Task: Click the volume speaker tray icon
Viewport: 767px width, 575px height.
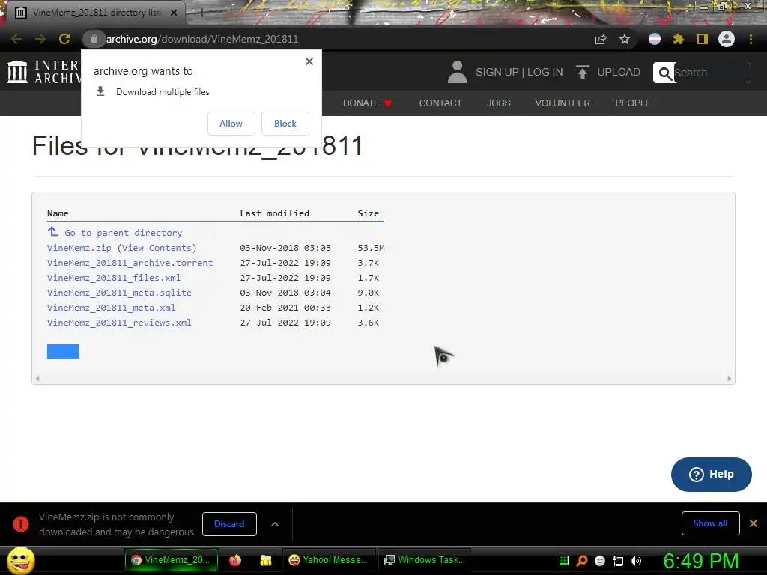Action: tap(636, 561)
